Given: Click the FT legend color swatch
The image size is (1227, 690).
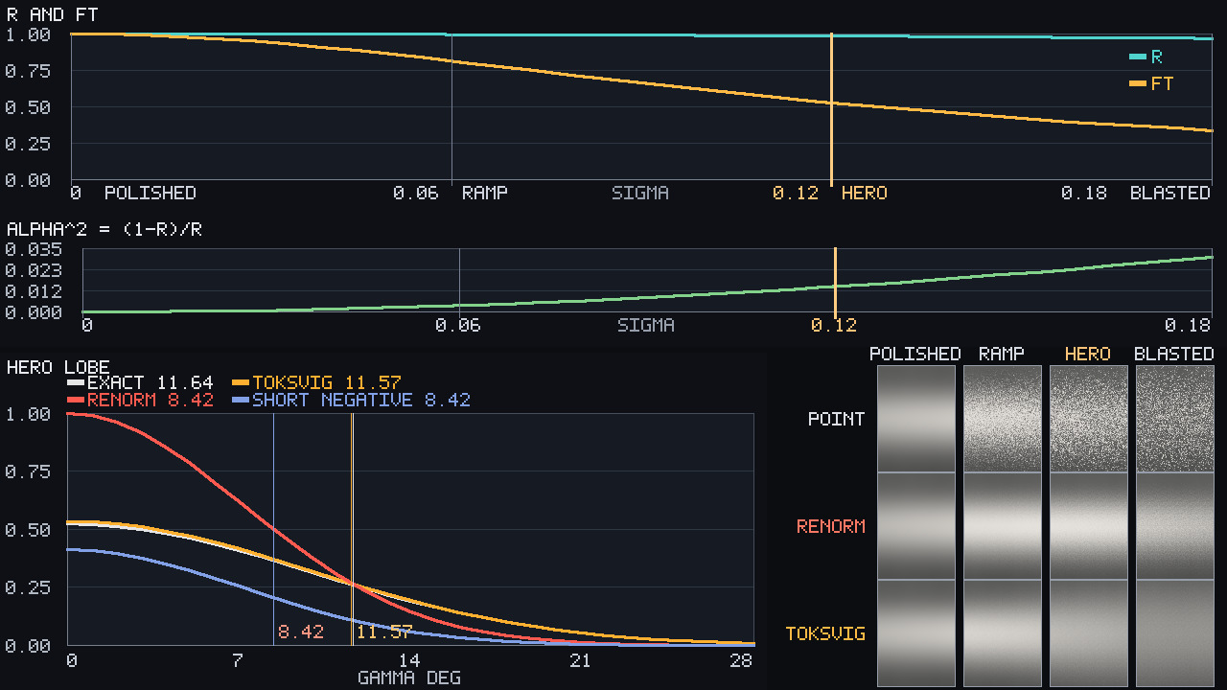Looking at the screenshot, I should [1138, 83].
